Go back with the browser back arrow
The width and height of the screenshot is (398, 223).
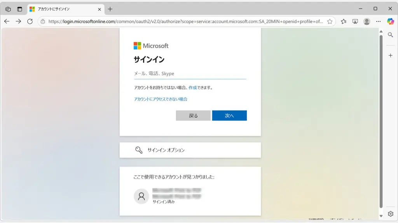tap(7, 22)
